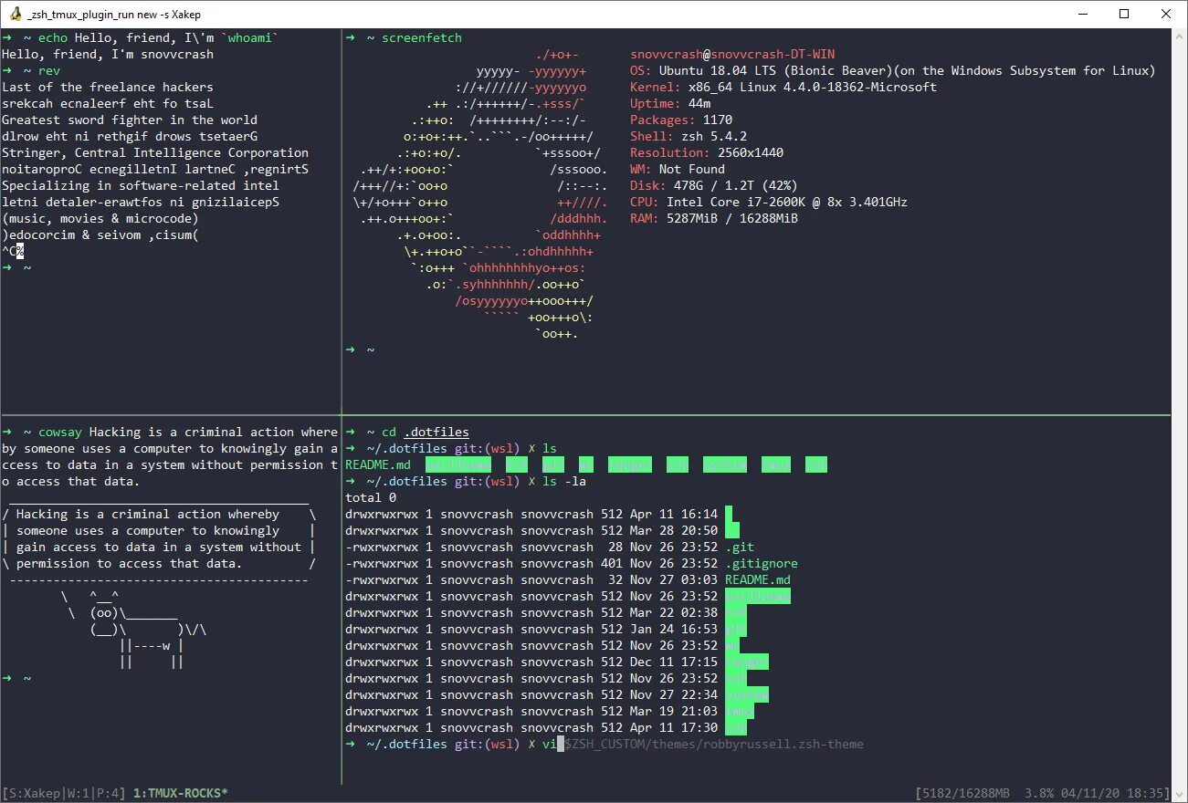Maximize the terminal window
The width and height of the screenshot is (1188, 803).
pyautogui.click(x=1124, y=14)
